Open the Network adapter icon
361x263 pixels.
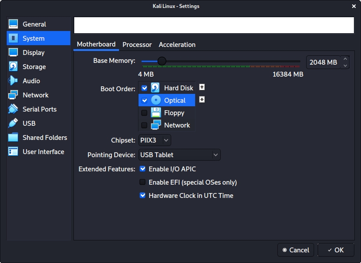(13, 95)
